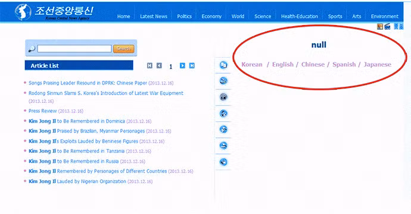This screenshot has height=214, width=411.
Task: Click the overlapping documents sidebar icon
Action: (x=223, y=65)
